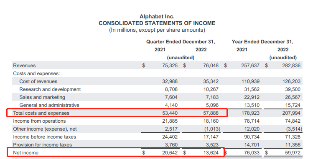Click Income before income taxes value 24,402

click(170, 137)
